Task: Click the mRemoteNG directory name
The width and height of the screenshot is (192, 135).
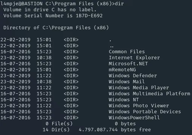Action: (122, 70)
